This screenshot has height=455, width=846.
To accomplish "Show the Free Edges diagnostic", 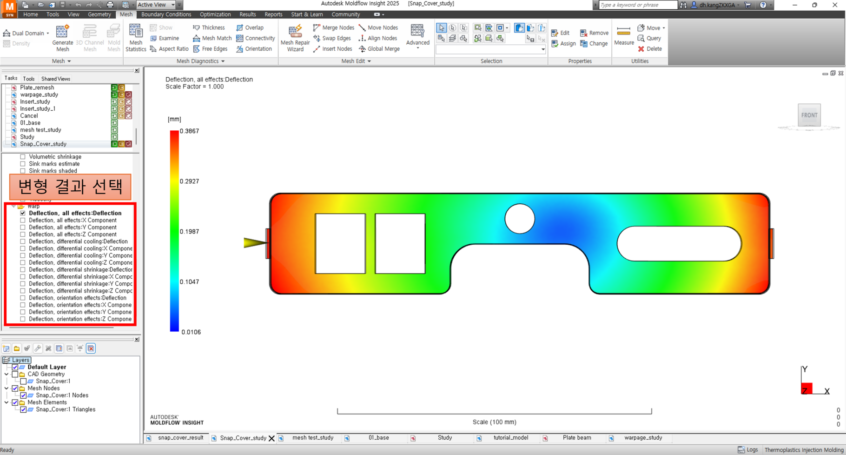I will 210,49.
